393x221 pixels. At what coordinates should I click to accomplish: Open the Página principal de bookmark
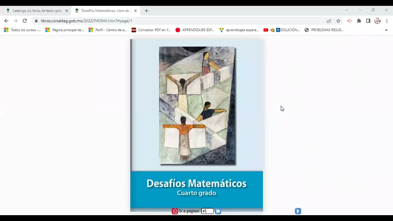64,30
